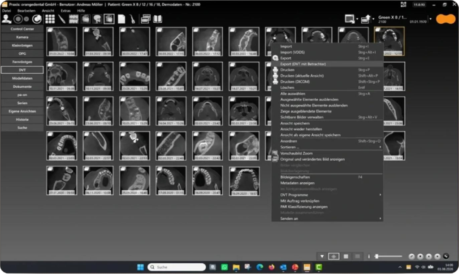Open the thumbnail grid overview icon
The height and width of the screenshot is (274, 459).
coord(50,19)
